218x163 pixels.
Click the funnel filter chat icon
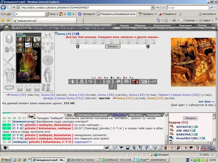[x=121, y=148]
